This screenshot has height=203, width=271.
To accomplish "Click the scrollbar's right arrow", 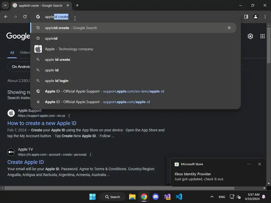I will (264, 188).
